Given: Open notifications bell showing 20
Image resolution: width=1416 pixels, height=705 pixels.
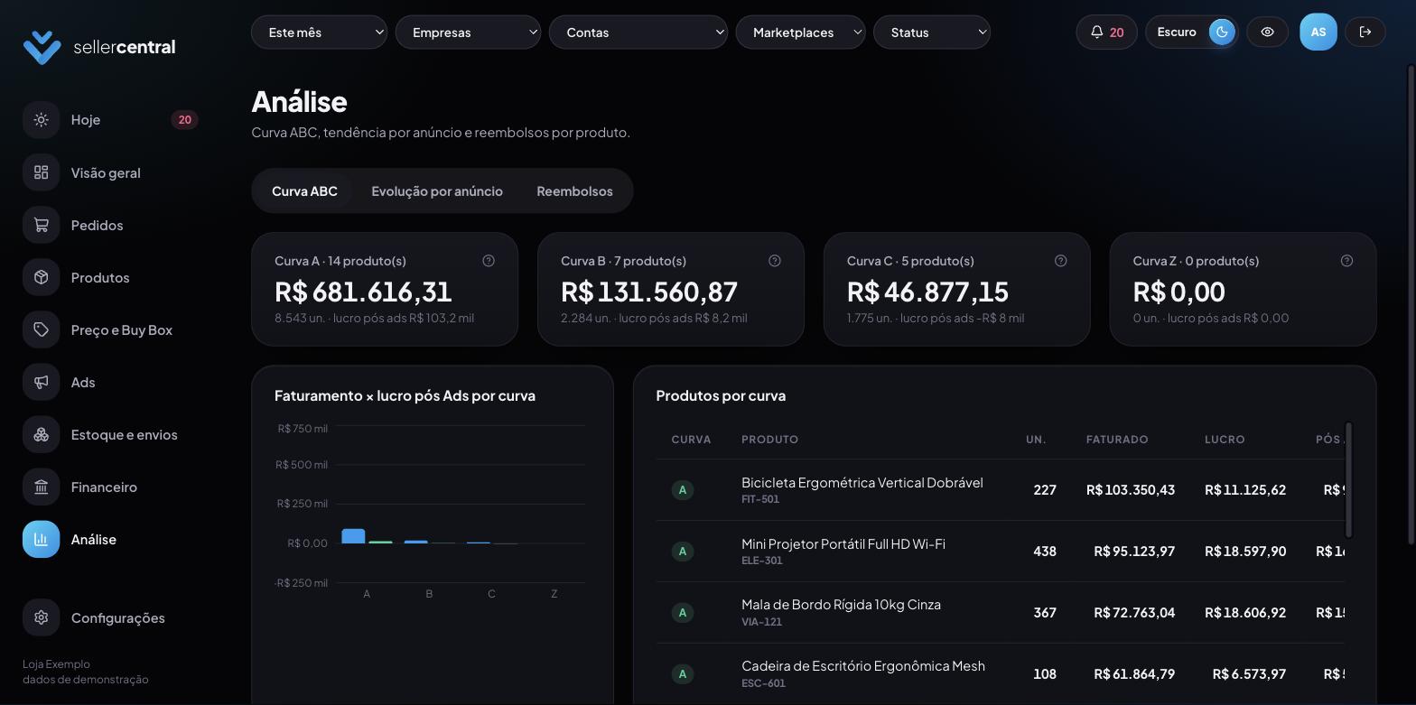Looking at the screenshot, I should click(1106, 32).
